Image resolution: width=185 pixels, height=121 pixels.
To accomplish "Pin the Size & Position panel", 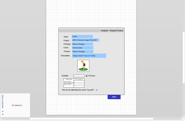I will pos(3,112).
